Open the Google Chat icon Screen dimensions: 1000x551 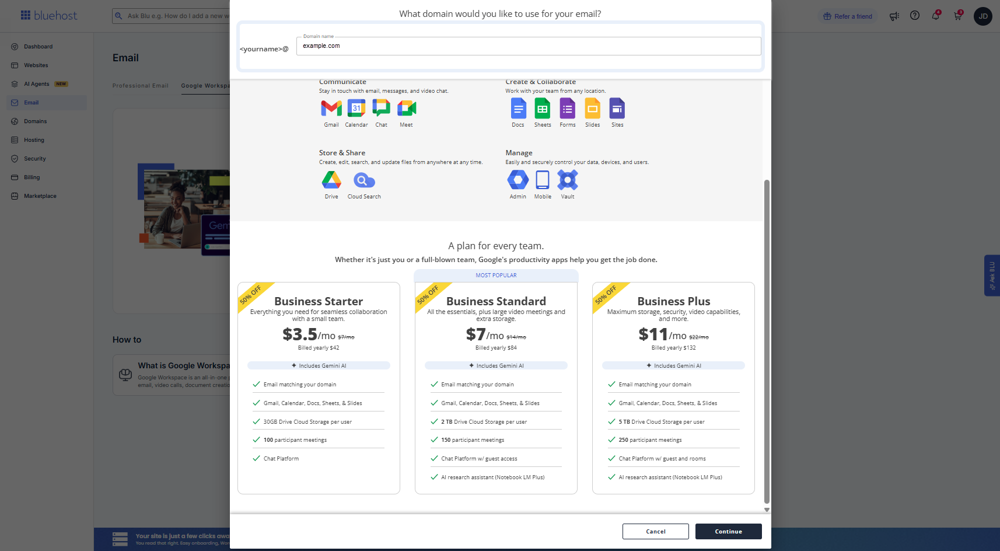click(x=382, y=108)
